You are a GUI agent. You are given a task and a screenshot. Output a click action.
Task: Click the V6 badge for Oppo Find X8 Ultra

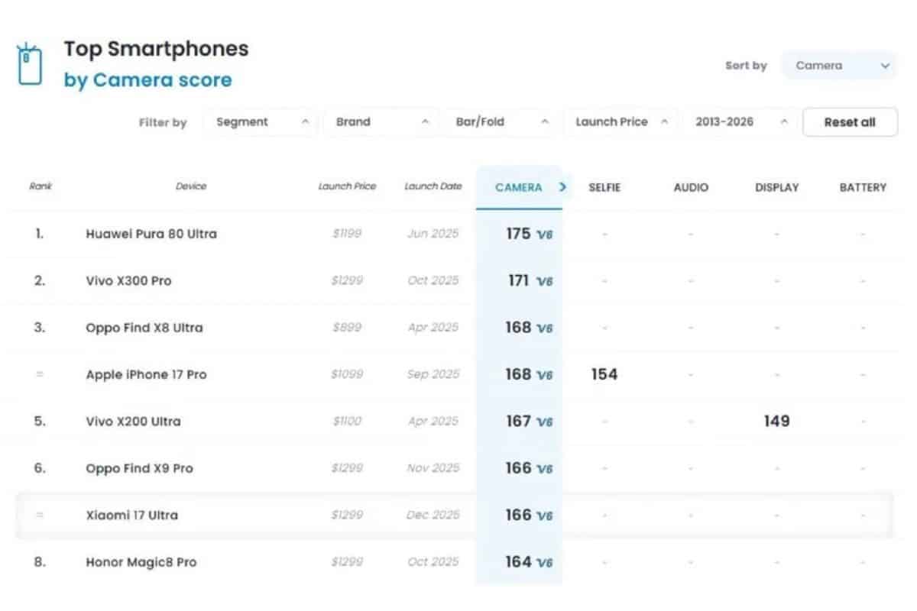click(x=544, y=328)
